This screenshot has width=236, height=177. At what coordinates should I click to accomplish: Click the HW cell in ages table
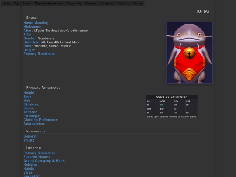(x=180, y=101)
